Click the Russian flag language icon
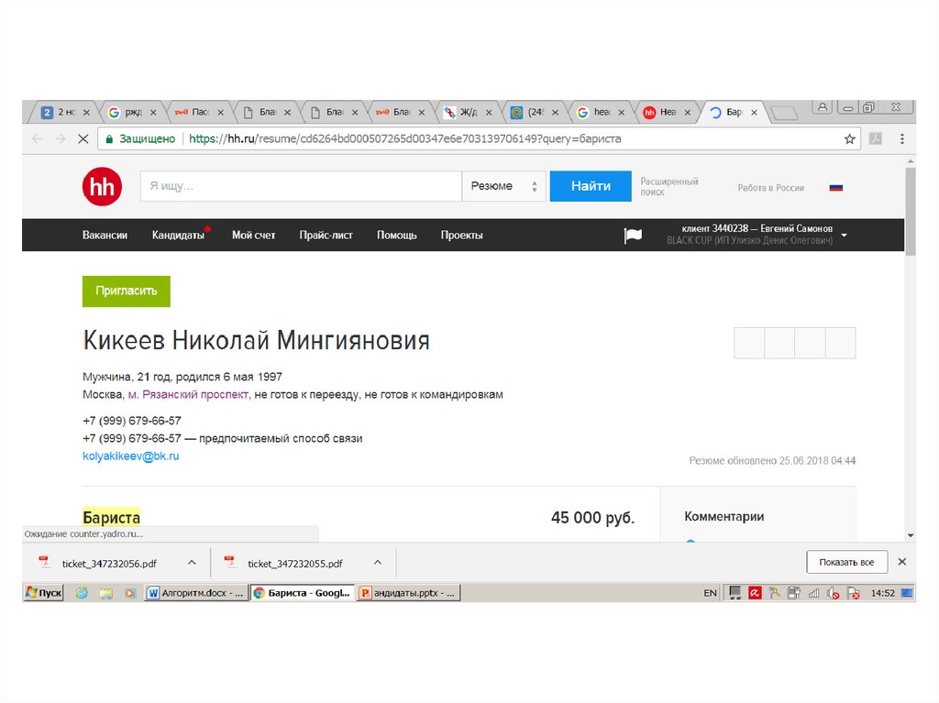Viewport: 939px width, 703px height. [835, 188]
